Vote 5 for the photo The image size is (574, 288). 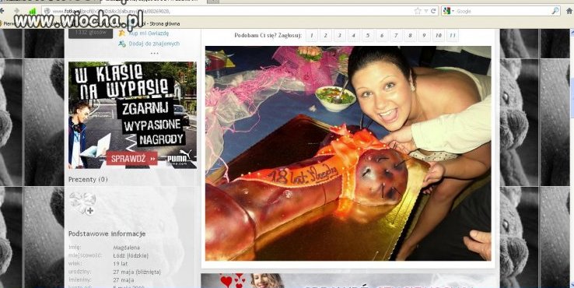[368, 36]
